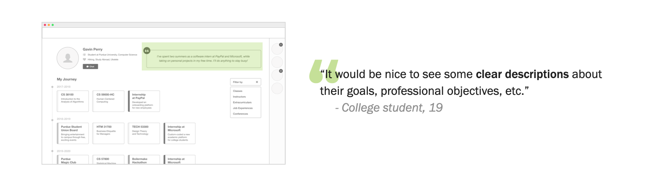Open the Purdue Student Union Board card
The height and width of the screenshot is (188, 646).
pyautogui.click(x=73, y=133)
